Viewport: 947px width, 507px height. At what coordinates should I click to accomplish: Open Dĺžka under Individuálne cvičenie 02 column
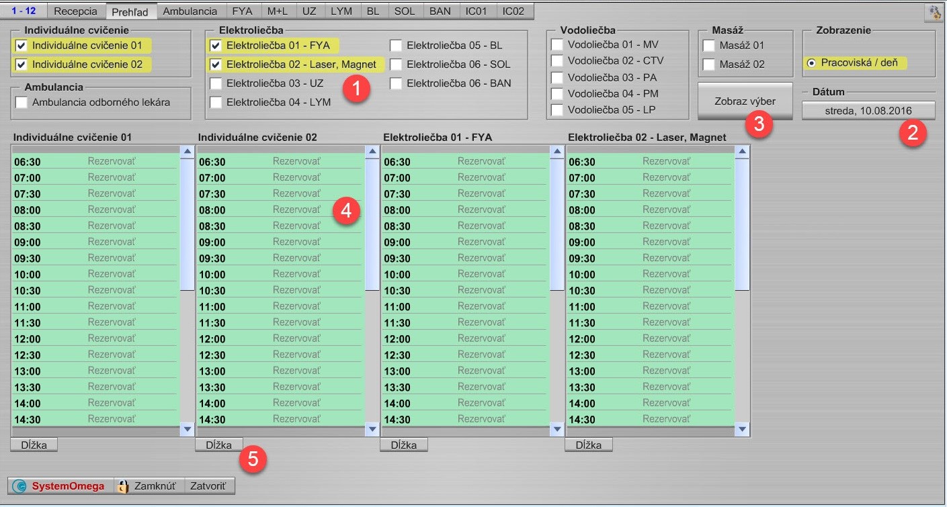pyautogui.click(x=219, y=445)
